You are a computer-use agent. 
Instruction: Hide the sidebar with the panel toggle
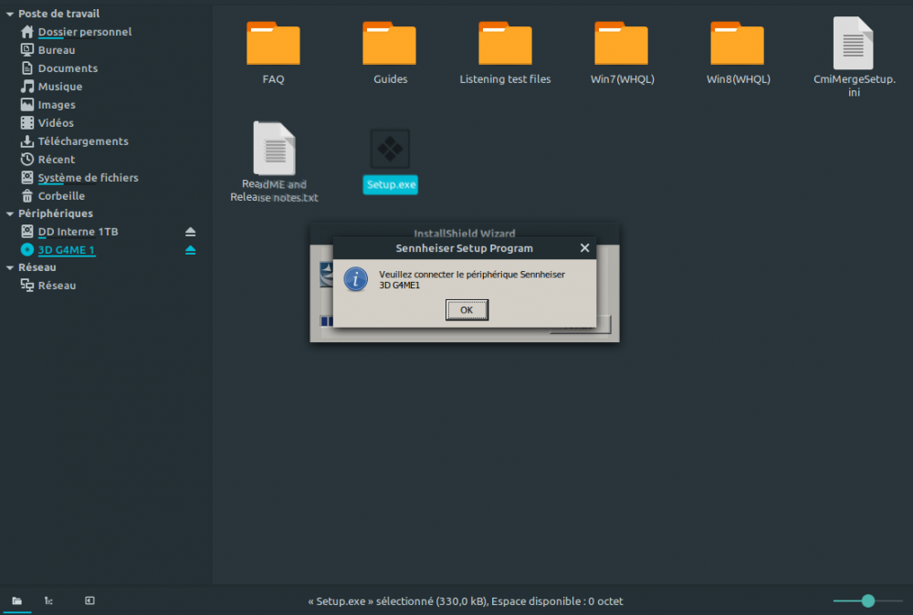coord(89,601)
